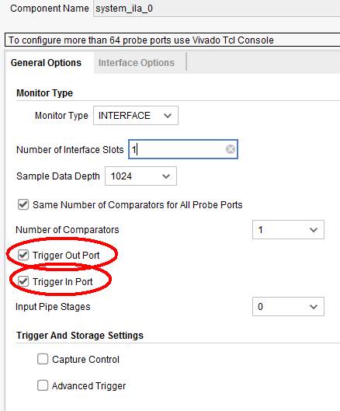This screenshot has width=340, height=411.
Task: Open the Input Pipe Stages dropdown
Action: (x=288, y=306)
